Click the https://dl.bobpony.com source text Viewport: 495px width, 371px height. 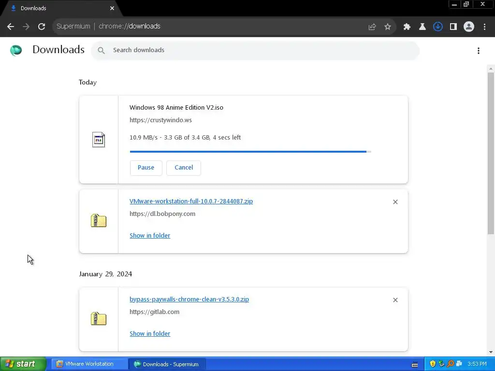[162, 214]
